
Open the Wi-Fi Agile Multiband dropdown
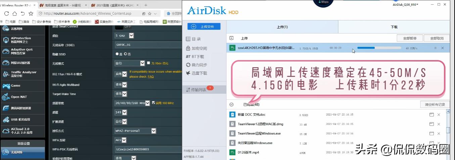coord(121,85)
